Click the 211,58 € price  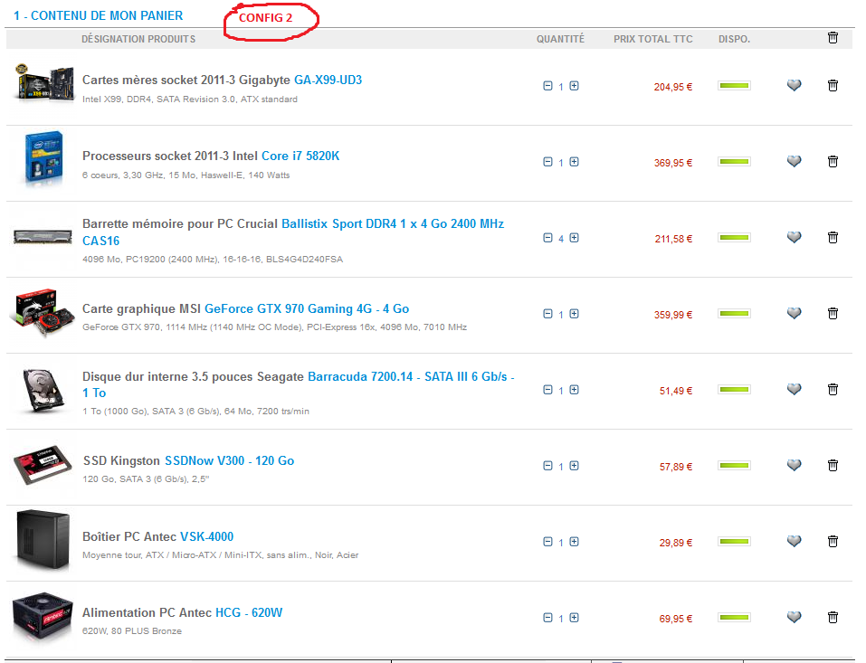673,239
